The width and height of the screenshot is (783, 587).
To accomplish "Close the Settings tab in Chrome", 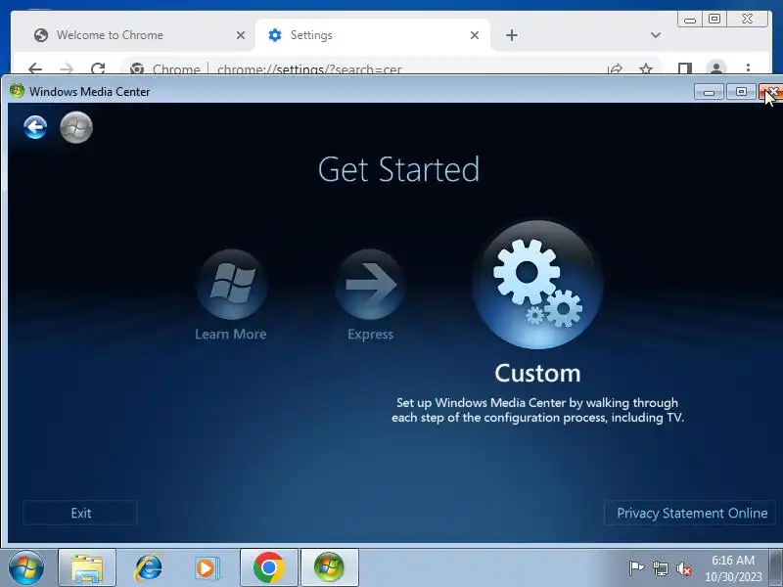I will (x=475, y=35).
